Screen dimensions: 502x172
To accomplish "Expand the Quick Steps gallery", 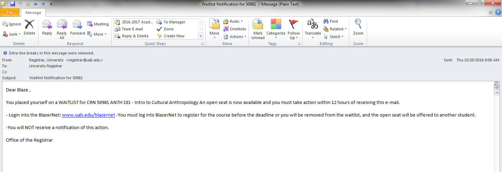I will pos(200,36).
